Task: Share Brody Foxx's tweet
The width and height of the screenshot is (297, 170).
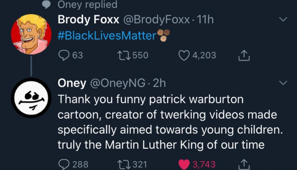Action: [244, 55]
